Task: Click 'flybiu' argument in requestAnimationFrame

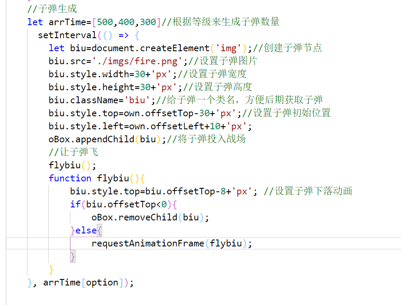Action: pyautogui.click(x=226, y=243)
